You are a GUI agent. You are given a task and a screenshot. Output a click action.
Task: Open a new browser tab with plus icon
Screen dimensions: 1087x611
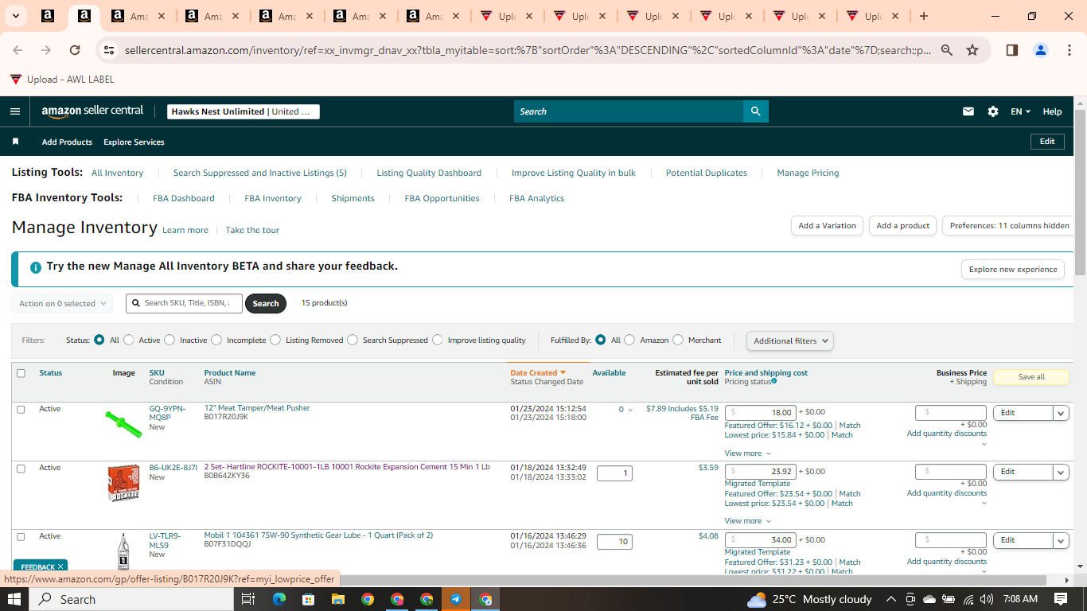923,16
